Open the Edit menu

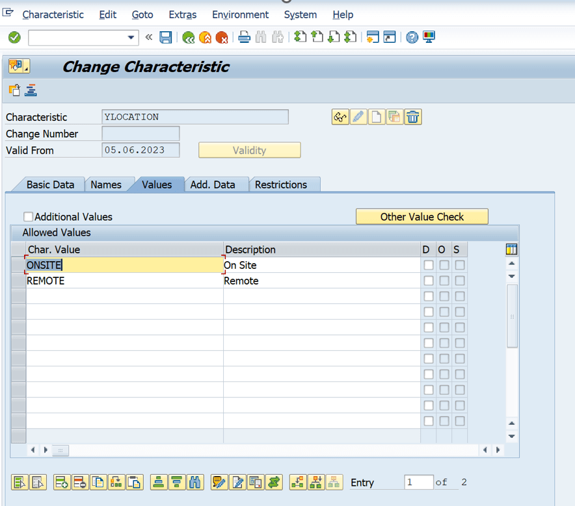[x=107, y=15]
